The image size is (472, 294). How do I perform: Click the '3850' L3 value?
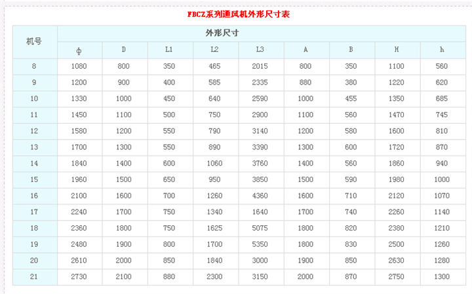point(260,180)
